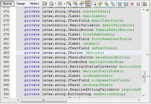151x104 pixels.
Task: Click the sexButtonGroup variable name
Action: pyautogui.click(x=109, y=94)
